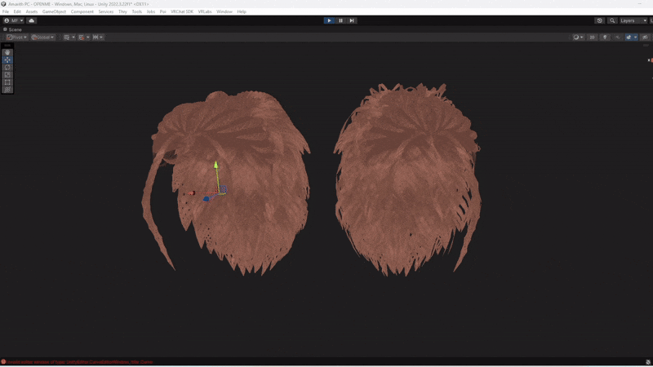653x367 pixels.
Task: Open the GameObject menu
Action: (54, 11)
